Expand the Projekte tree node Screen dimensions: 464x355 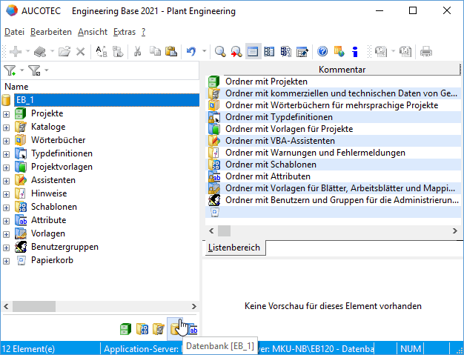point(6,114)
